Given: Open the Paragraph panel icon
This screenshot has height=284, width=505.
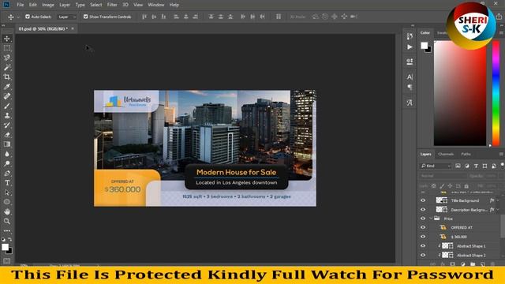Looking at the screenshot, I should pyautogui.click(x=410, y=88).
